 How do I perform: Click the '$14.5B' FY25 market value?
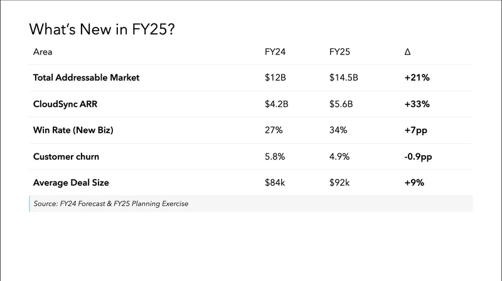coord(344,78)
